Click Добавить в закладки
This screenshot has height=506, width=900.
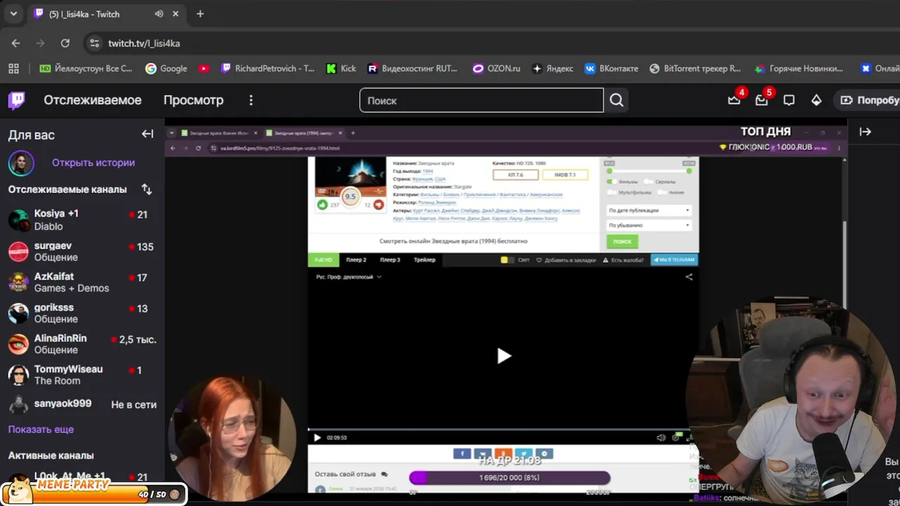[x=566, y=260]
